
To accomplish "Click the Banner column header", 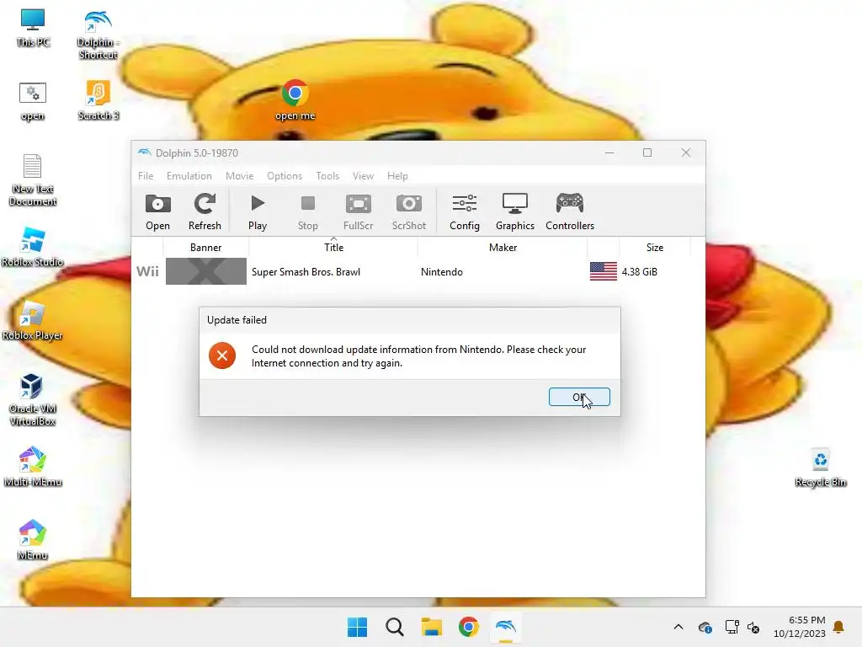I will (x=206, y=248).
